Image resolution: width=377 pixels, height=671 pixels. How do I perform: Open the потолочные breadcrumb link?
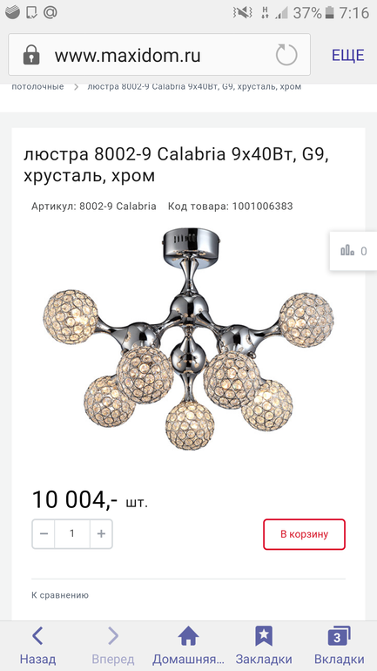click(x=37, y=86)
